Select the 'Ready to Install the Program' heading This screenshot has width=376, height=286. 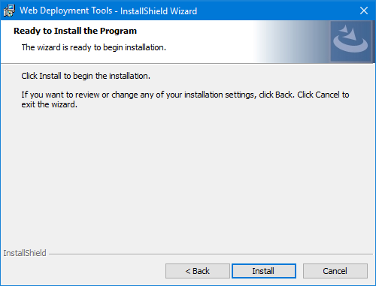(75, 31)
